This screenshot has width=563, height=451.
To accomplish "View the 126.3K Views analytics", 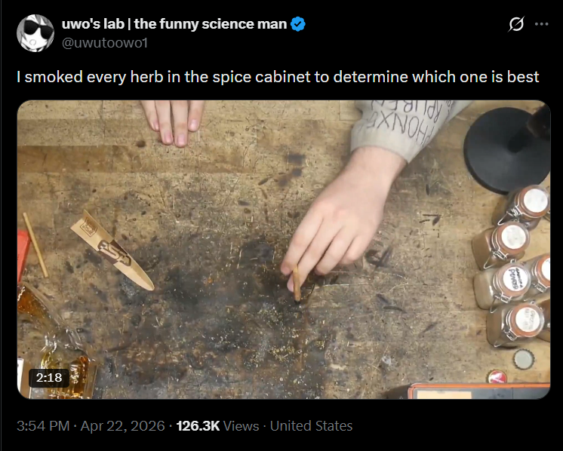I will tap(217, 426).
